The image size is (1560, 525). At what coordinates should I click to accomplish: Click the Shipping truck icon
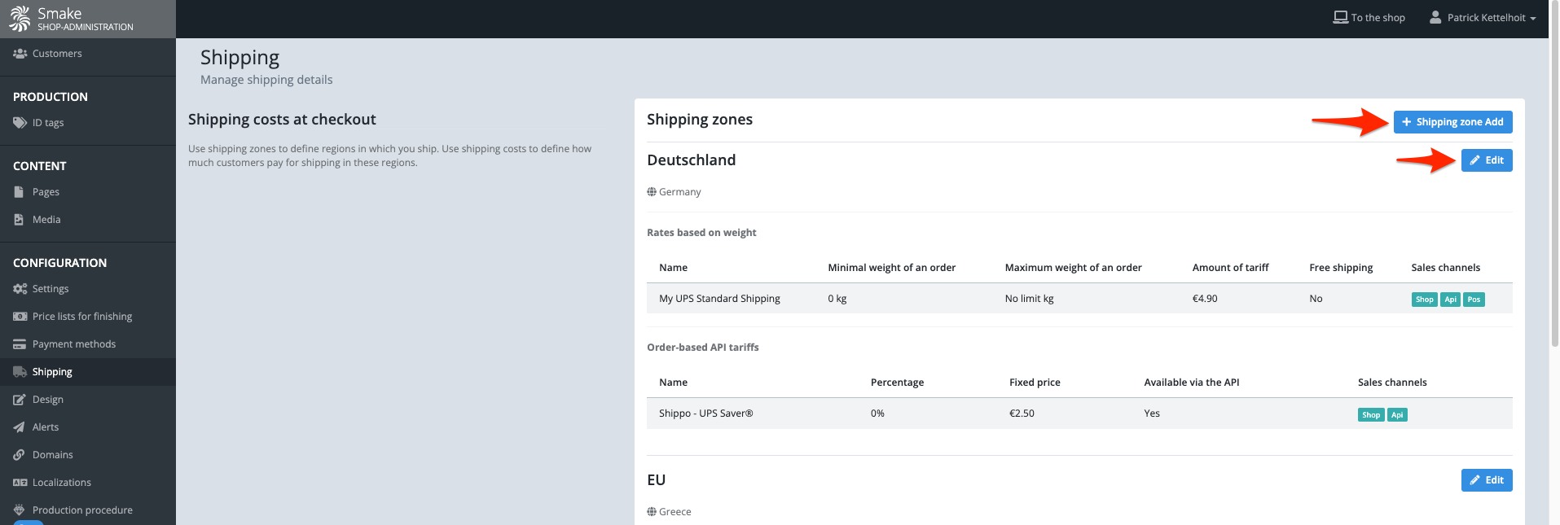(x=20, y=372)
